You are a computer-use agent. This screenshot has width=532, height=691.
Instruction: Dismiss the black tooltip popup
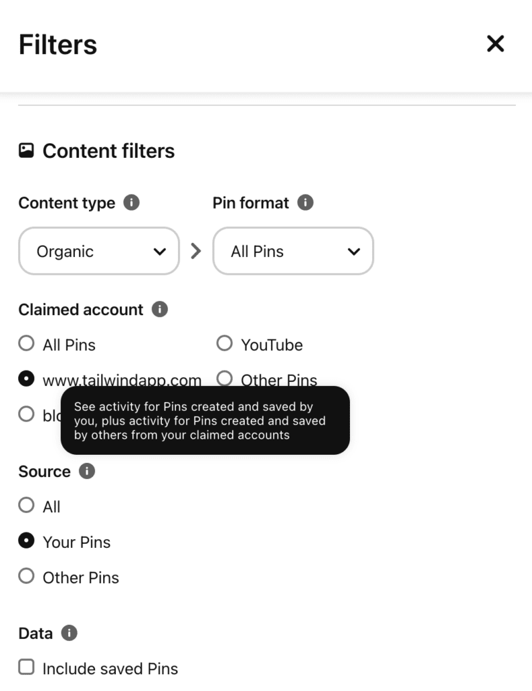tap(206, 420)
